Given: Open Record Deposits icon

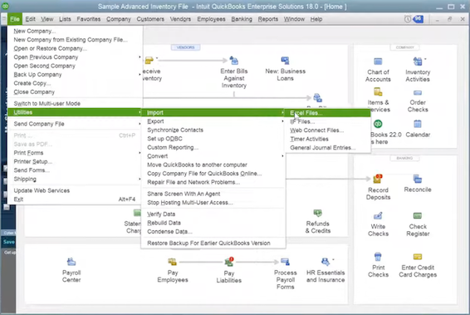Looking at the screenshot, I should (378, 179).
